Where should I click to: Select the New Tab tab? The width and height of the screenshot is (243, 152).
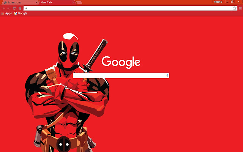57,3
